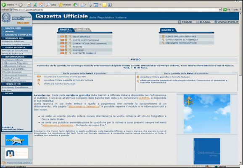Click the research icon at toolbar end
243x168 pixels.
tap(110, 5)
